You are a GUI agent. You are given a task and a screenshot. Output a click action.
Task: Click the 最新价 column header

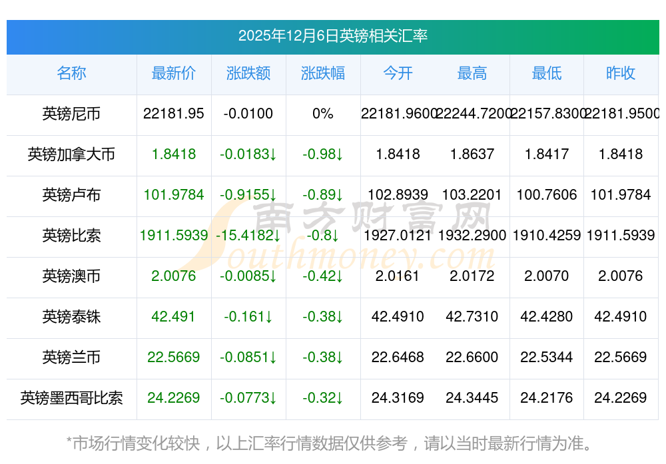tap(174, 73)
